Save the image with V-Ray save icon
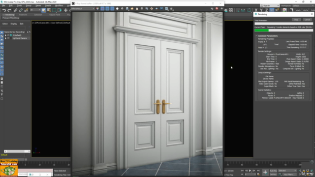Image resolution: width=315 pixels, height=177 pixels. click(x=127, y=9)
